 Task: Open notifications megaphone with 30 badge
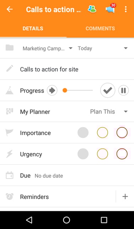tap(111, 9)
